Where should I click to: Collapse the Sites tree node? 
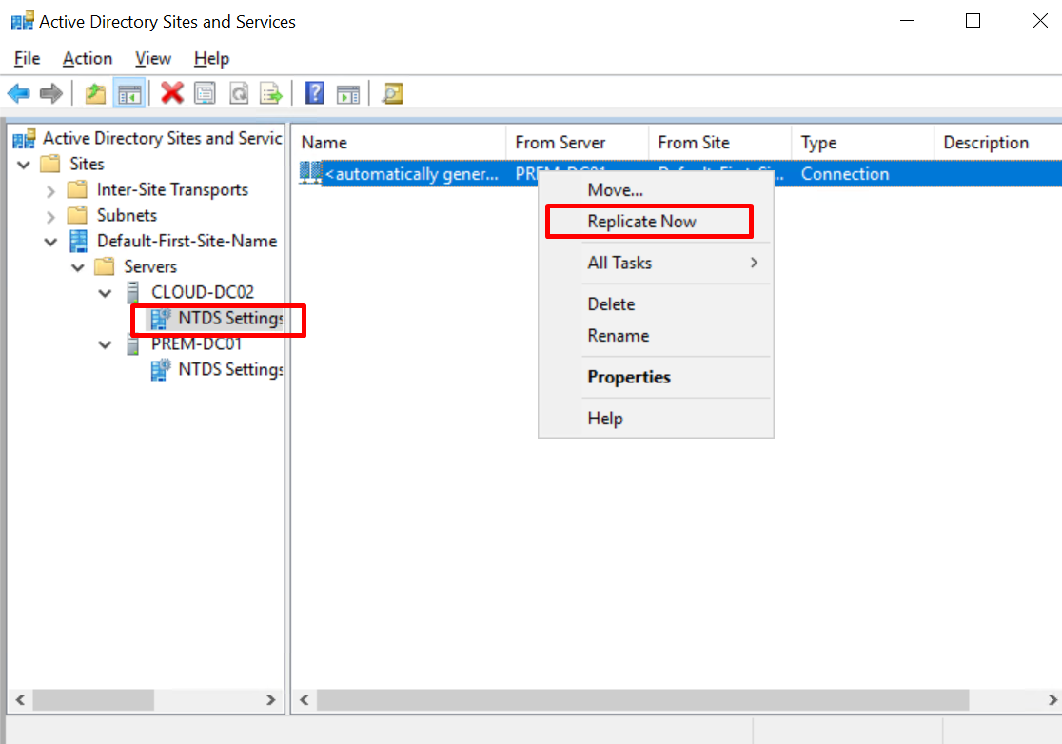click(x=24, y=165)
